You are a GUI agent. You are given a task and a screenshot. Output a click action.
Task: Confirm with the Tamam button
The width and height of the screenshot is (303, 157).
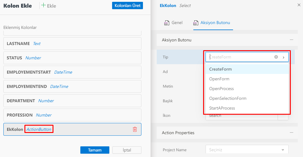(95, 150)
